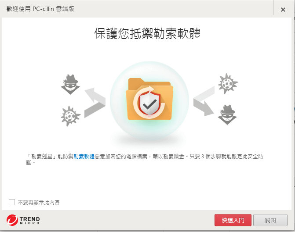Enable the 不要再顯示此內容 checkbox
Viewport: 295px width, 232px height.
coord(12,202)
